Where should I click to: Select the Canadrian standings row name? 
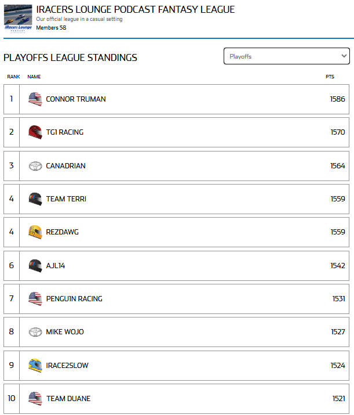[x=65, y=166]
